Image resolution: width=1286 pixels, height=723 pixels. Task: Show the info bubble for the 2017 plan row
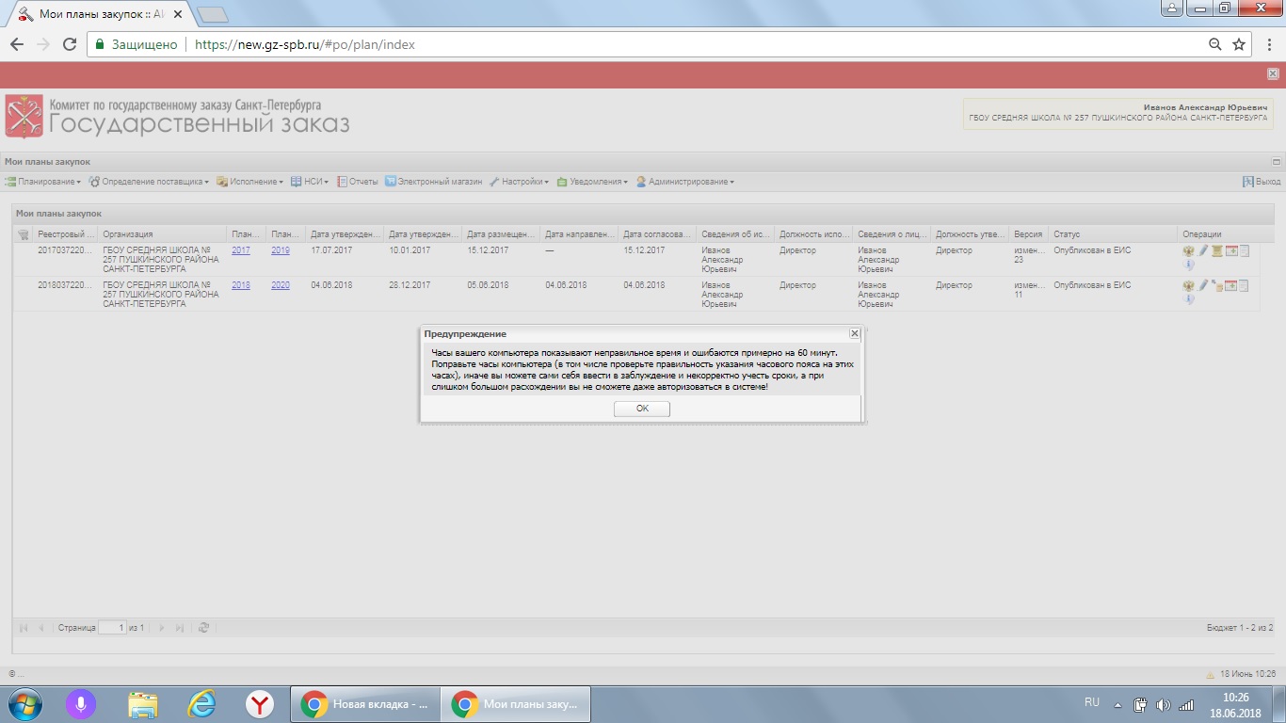(x=1188, y=265)
